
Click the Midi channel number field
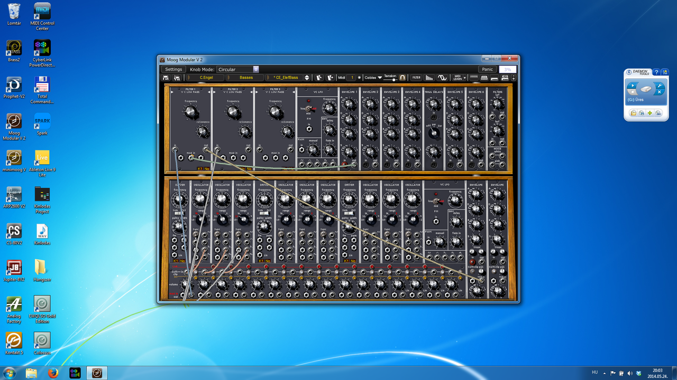point(352,78)
